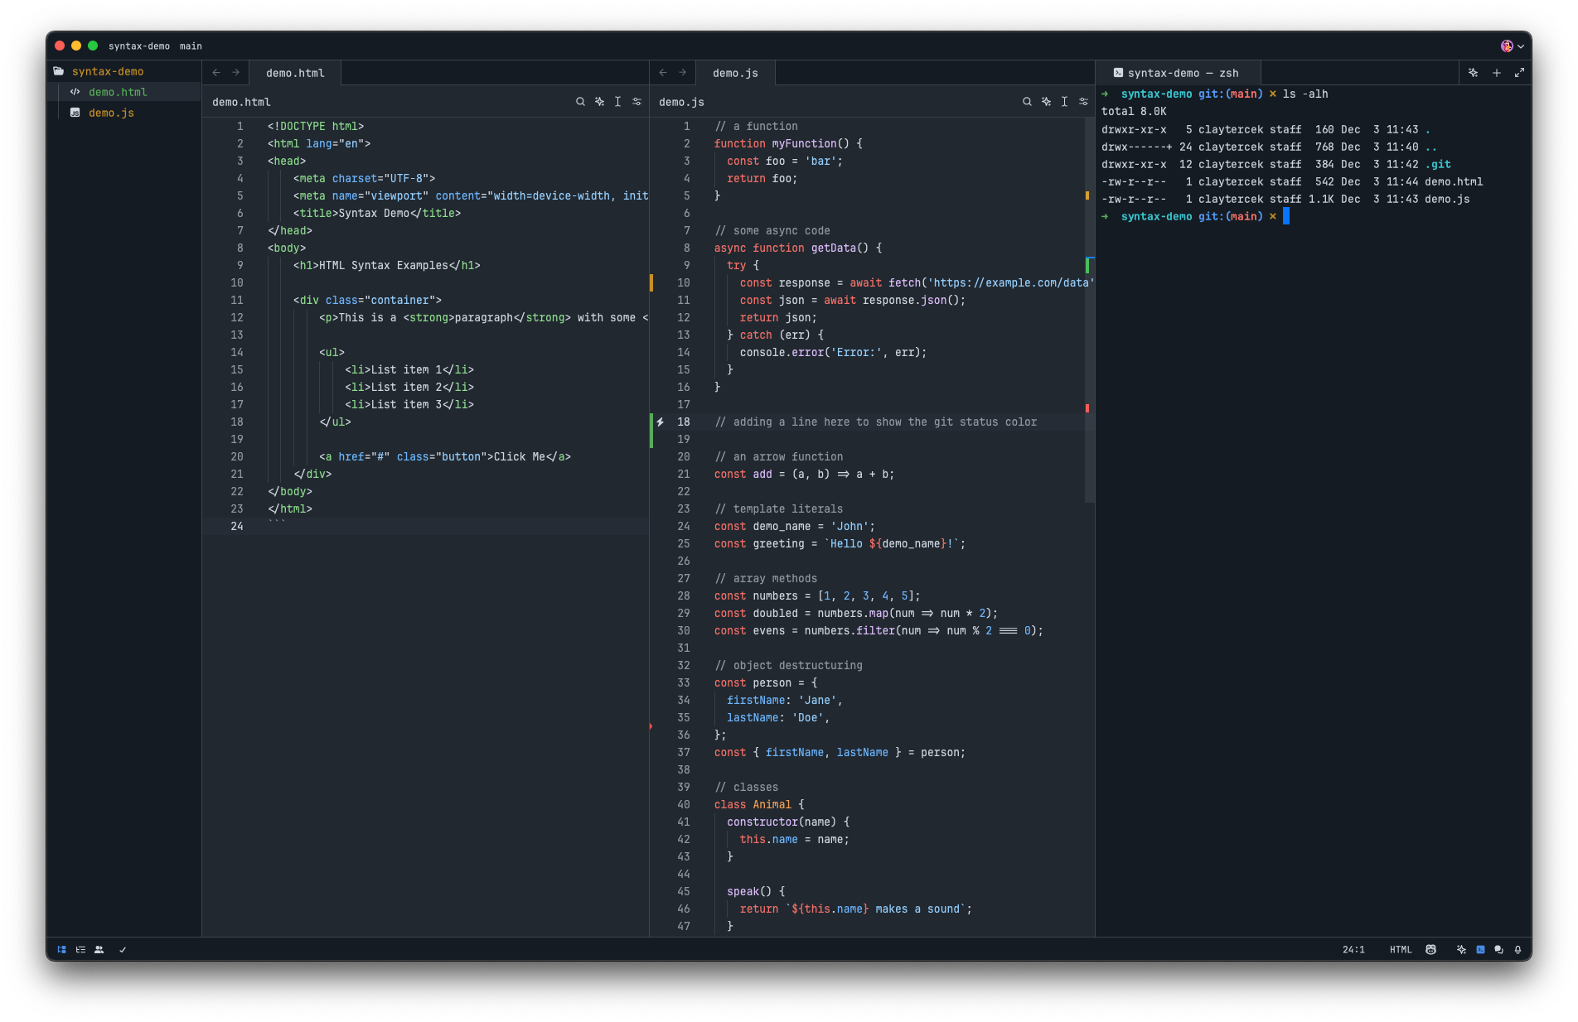Toggle the notifications bell in status bar
The height and width of the screenshot is (1022, 1578).
click(1517, 950)
